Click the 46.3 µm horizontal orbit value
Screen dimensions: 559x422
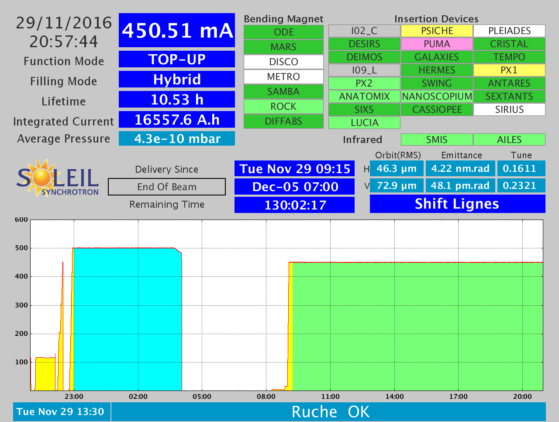pos(397,168)
